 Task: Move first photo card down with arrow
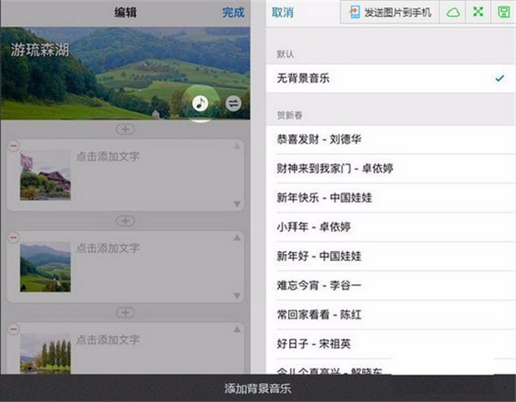click(x=237, y=204)
